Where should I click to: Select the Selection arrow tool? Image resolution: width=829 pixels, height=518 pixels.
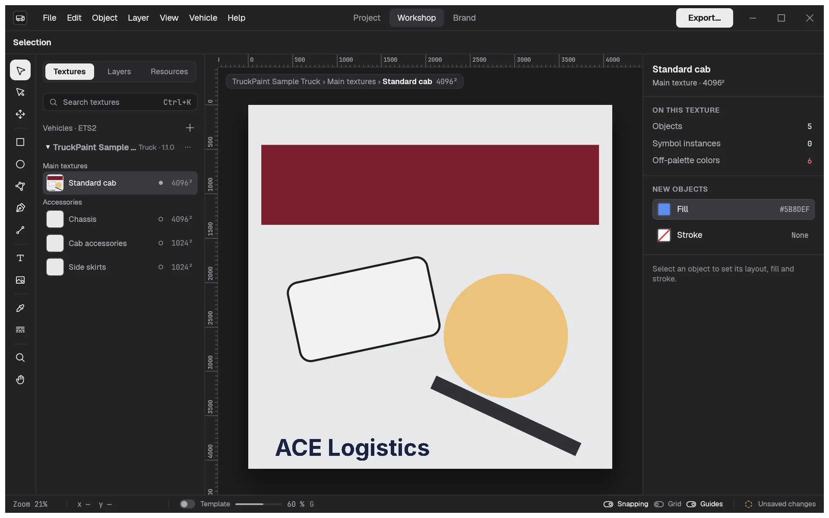click(x=20, y=70)
